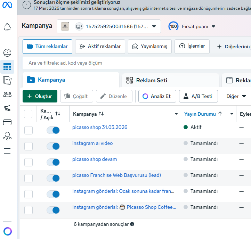Open the Diğer dropdown menu
This screenshot has height=239, width=251.
point(236,96)
